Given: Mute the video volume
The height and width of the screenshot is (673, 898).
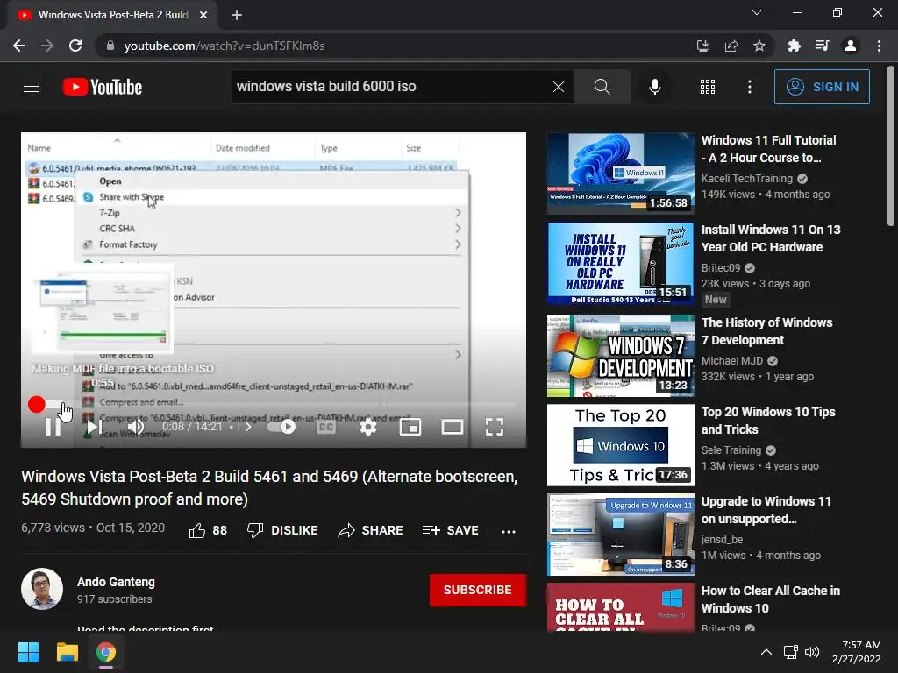Looking at the screenshot, I should click(x=136, y=427).
